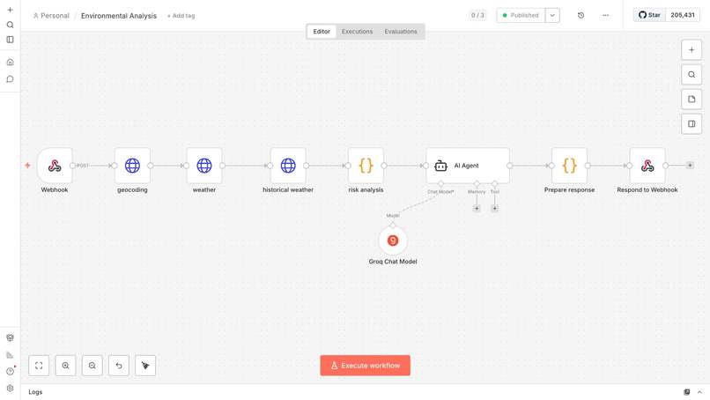The image size is (710, 400).
Task: Switch to the Evaluations tab
Action: coord(401,31)
